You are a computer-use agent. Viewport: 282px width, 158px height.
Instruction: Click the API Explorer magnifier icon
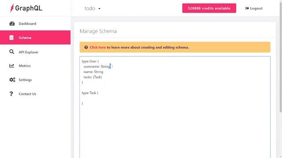[x=12, y=52]
